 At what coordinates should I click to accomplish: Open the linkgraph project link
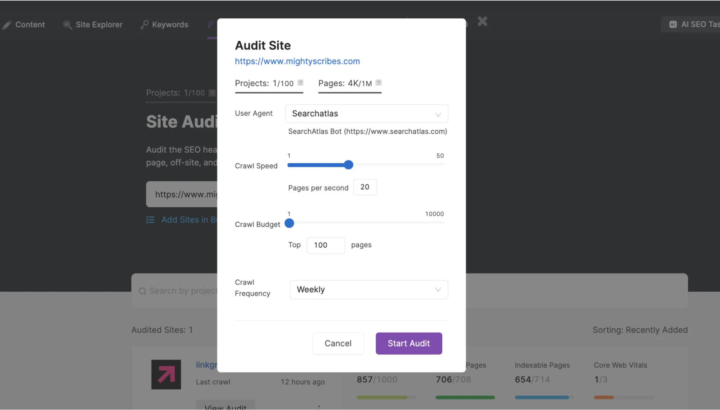point(206,365)
